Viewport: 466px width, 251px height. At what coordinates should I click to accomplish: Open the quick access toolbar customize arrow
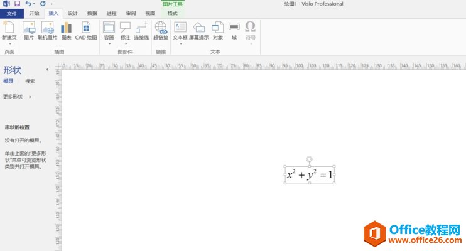pyautogui.click(x=51, y=4)
